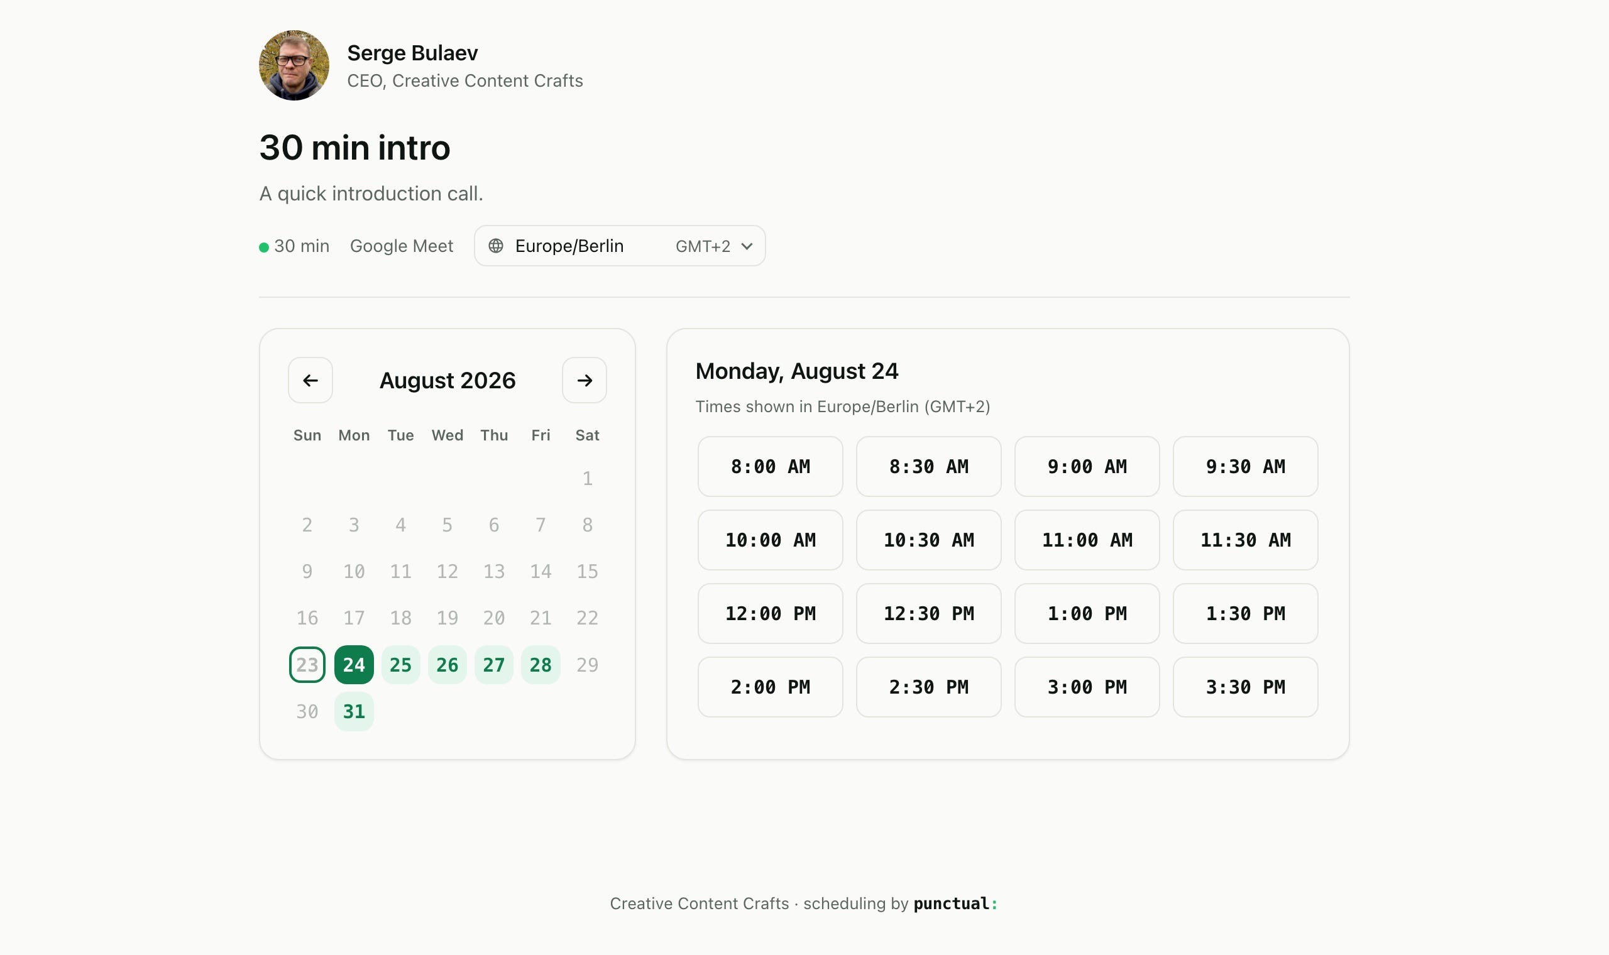
Task: Pick August 28 on the calendar
Action: [541, 665]
